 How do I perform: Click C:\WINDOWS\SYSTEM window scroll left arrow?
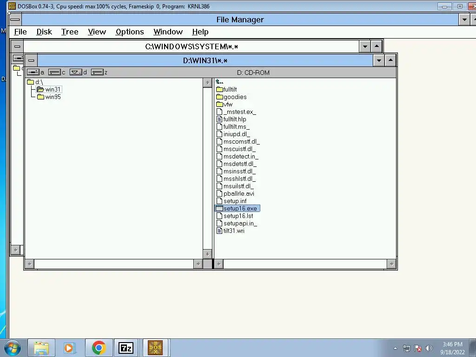pos(15,250)
